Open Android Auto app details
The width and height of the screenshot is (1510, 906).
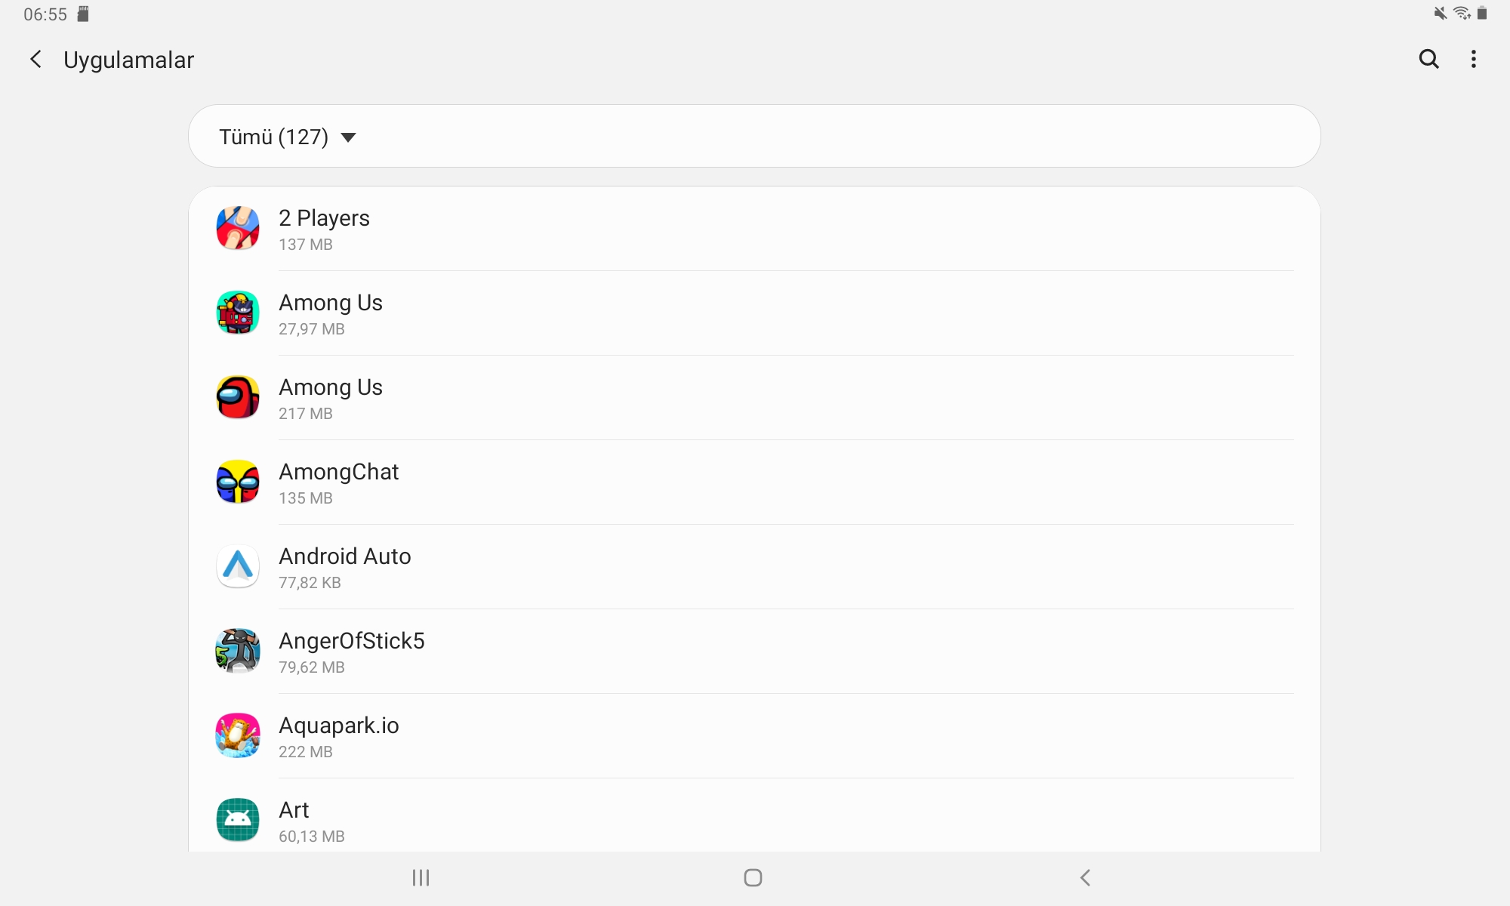tap(754, 567)
